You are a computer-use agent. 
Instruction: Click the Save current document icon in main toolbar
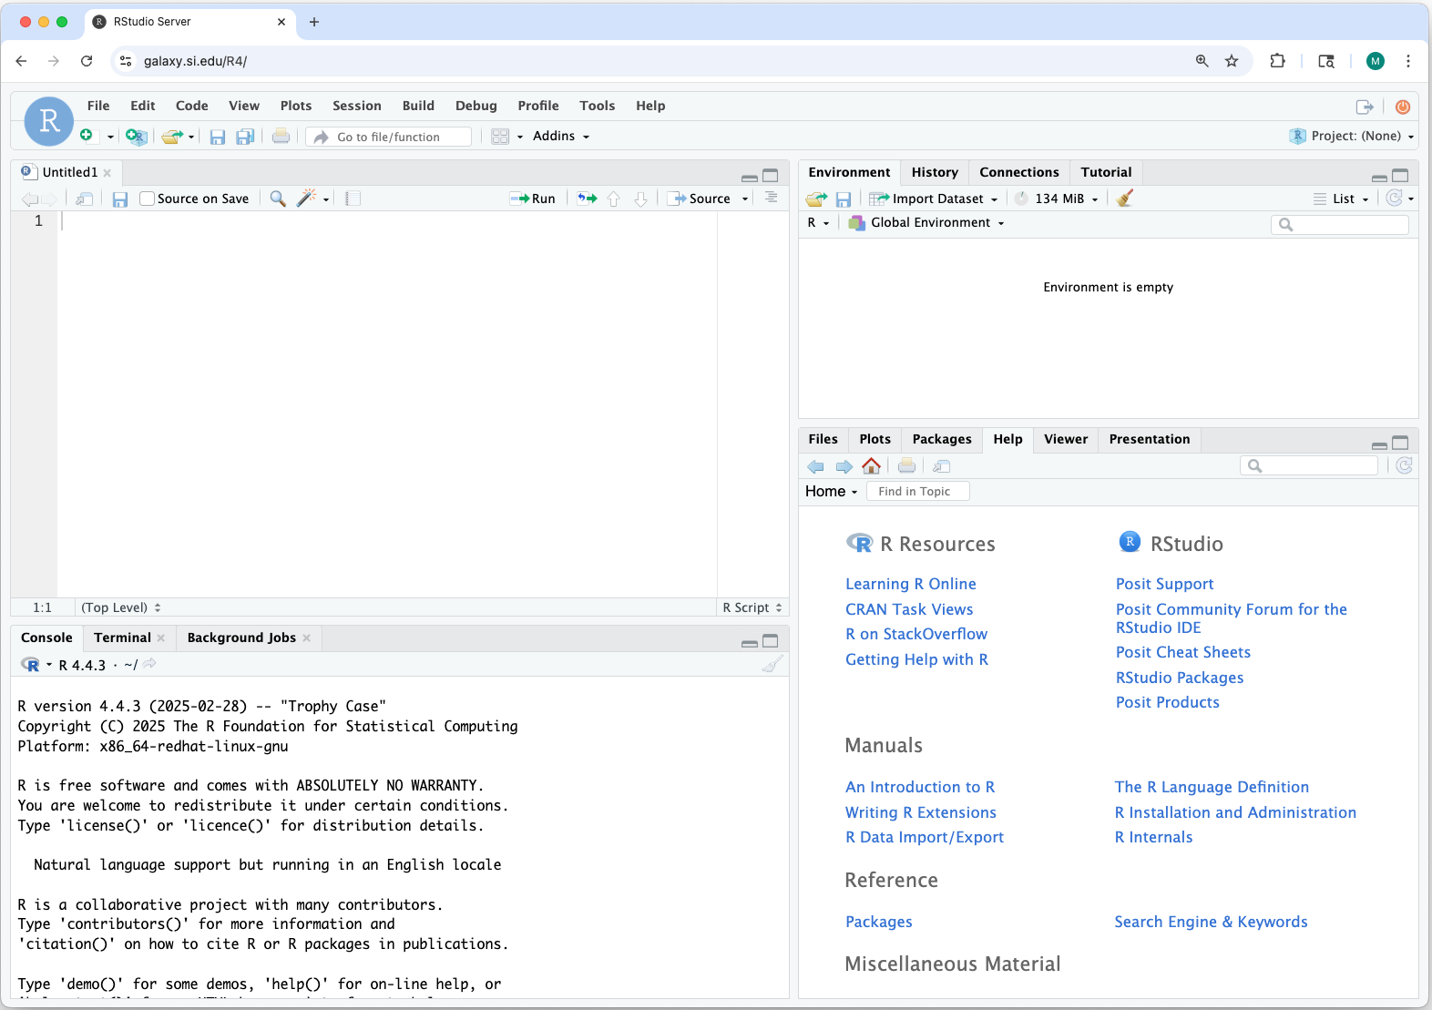coord(217,137)
